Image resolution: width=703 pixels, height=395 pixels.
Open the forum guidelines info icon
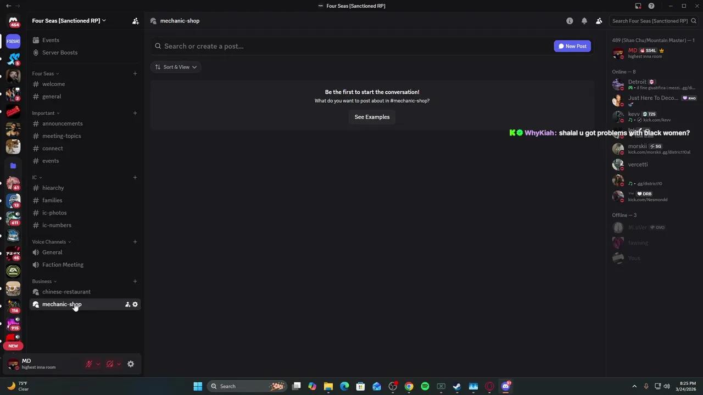pos(570,21)
